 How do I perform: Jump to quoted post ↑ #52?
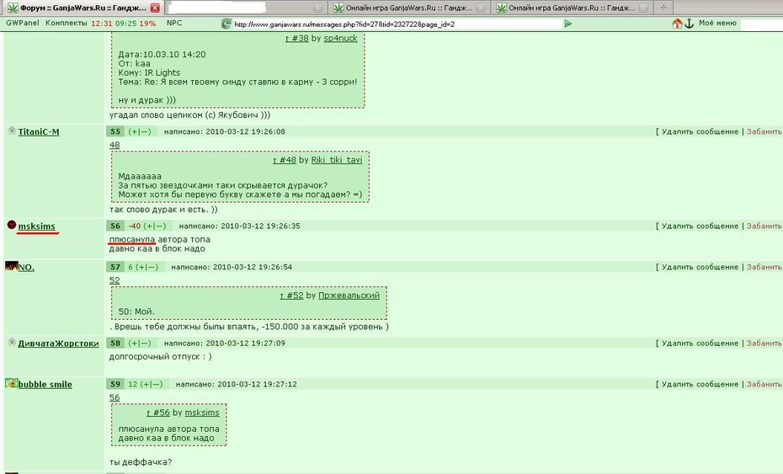[291, 296]
